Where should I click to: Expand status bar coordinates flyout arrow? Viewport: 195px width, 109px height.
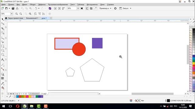click(19, 101)
